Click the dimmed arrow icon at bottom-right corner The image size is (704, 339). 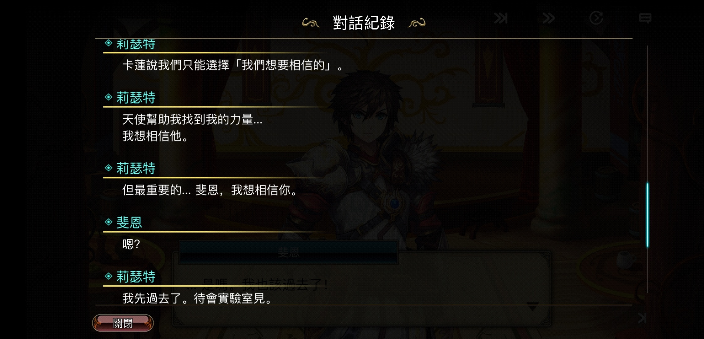click(642, 318)
